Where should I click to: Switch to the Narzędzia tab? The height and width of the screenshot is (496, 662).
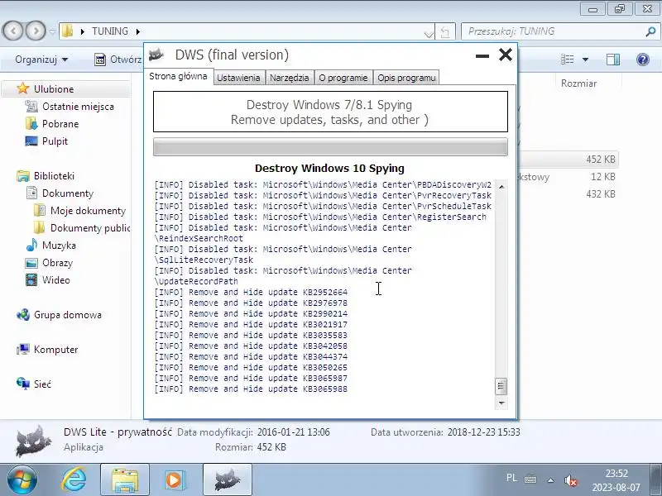[x=290, y=78]
